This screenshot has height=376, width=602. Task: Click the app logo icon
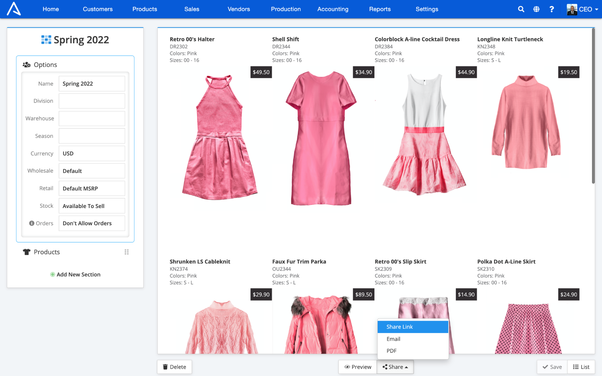[x=14, y=9]
